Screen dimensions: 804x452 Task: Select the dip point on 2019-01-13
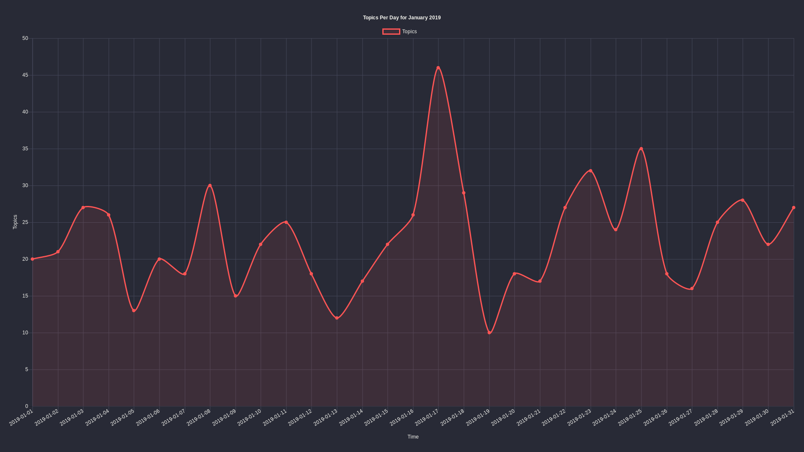click(337, 318)
